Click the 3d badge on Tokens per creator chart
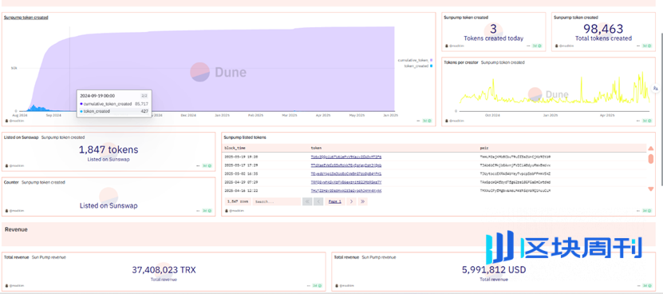 point(647,121)
